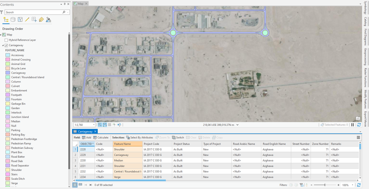Close the Carriageway table tab

(x=95, y=131)
